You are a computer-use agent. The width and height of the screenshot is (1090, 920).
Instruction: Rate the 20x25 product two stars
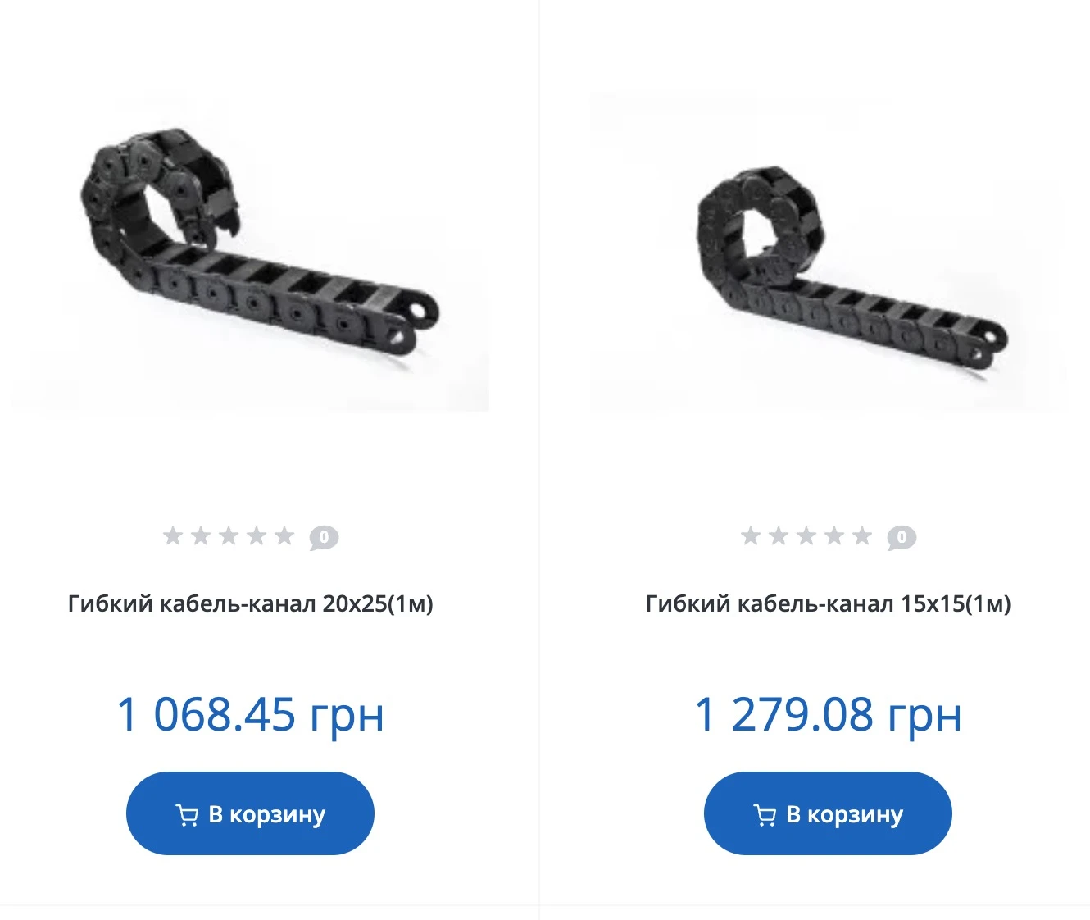201,536
